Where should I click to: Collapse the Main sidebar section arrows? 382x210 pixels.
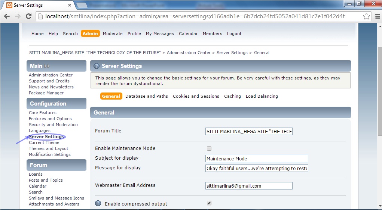(x=47, y=66)
